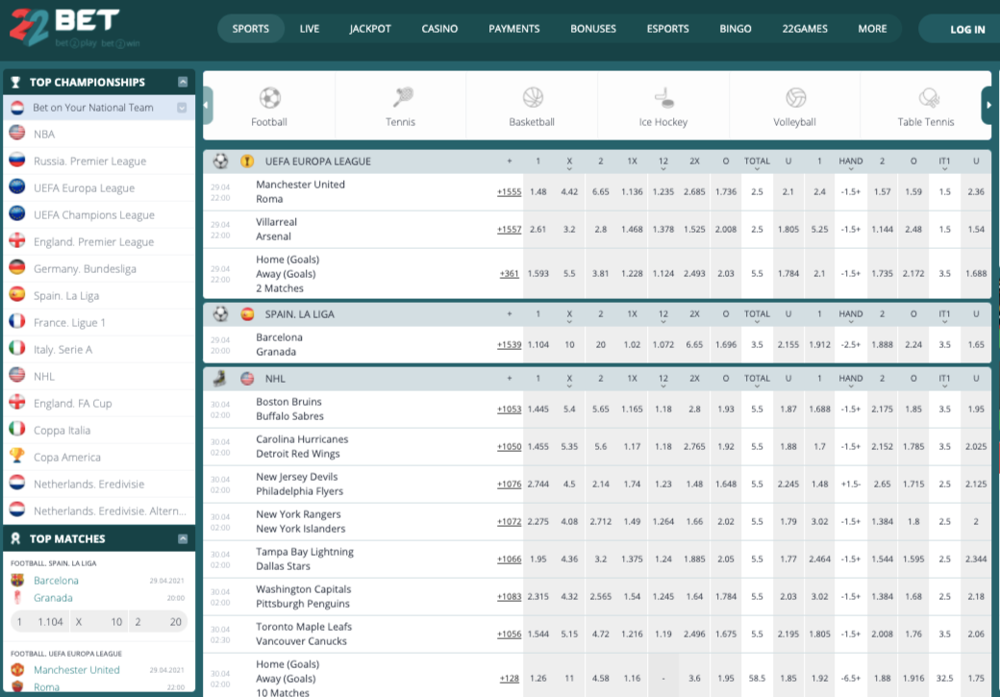Open +1539 markets for Barcelona vs Granada
The width and height of the screenshot is (1000, 697).
509,345
